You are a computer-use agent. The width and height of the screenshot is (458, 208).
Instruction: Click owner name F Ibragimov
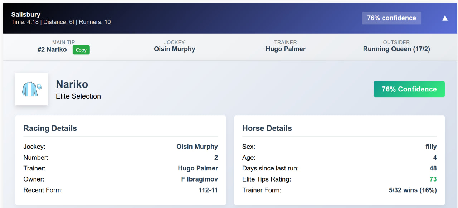[x=200, y=179]
